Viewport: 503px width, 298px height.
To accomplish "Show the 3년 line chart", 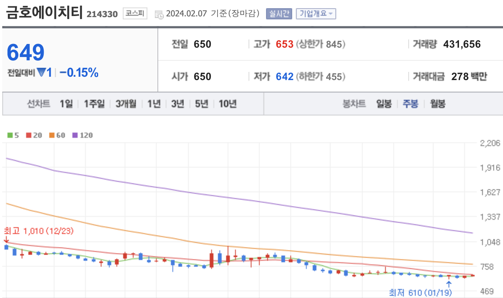I will 178,104.
